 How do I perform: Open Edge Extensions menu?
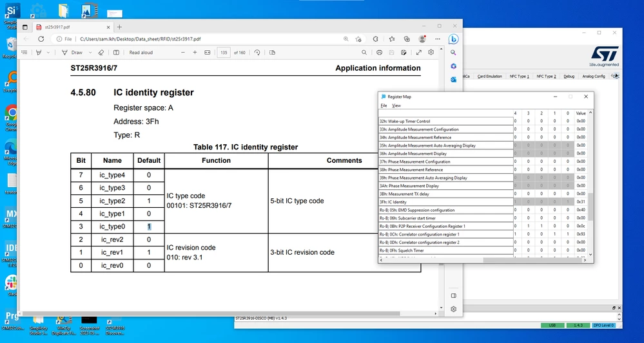(x=375, y=39)
